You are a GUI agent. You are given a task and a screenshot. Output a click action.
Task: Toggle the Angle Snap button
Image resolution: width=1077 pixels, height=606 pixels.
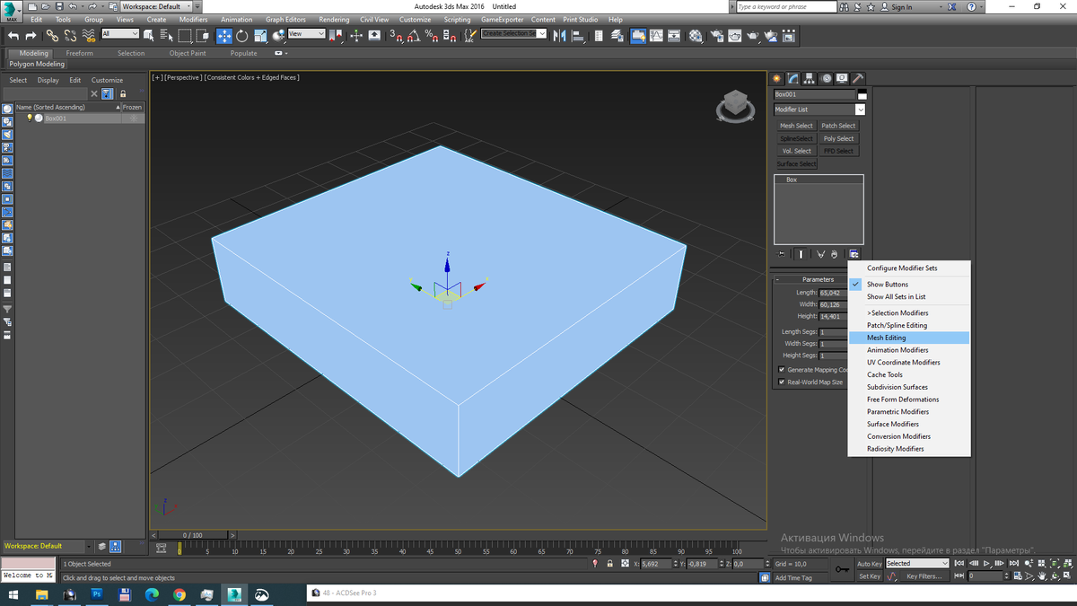point(414,36)
